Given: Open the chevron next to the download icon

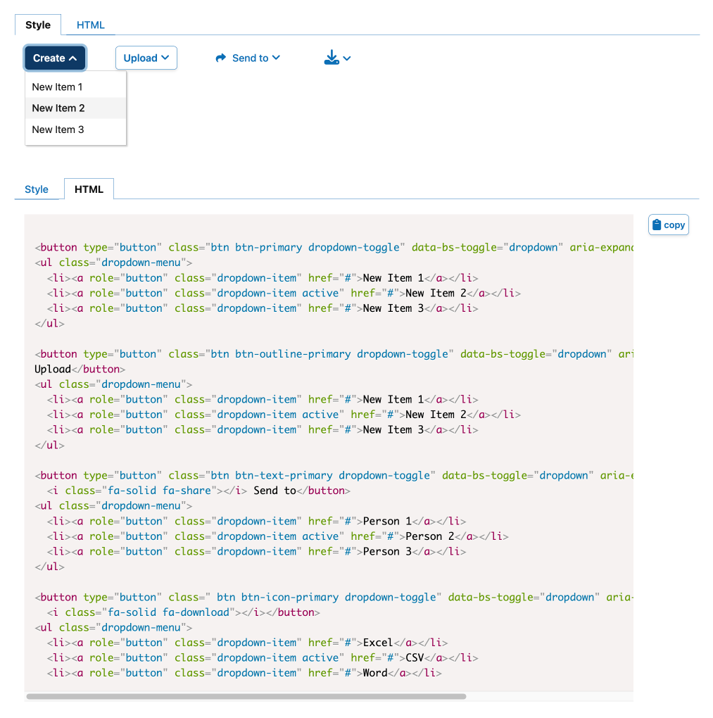Looking at the screenshot, I should 346,60.
